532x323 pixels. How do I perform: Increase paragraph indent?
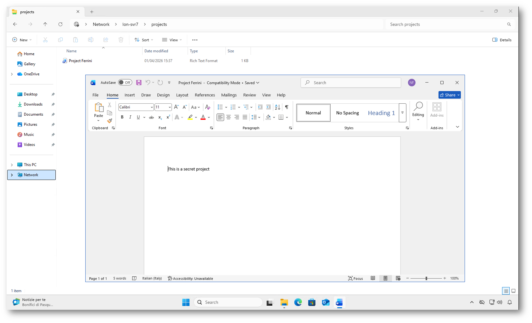point(268,107)
